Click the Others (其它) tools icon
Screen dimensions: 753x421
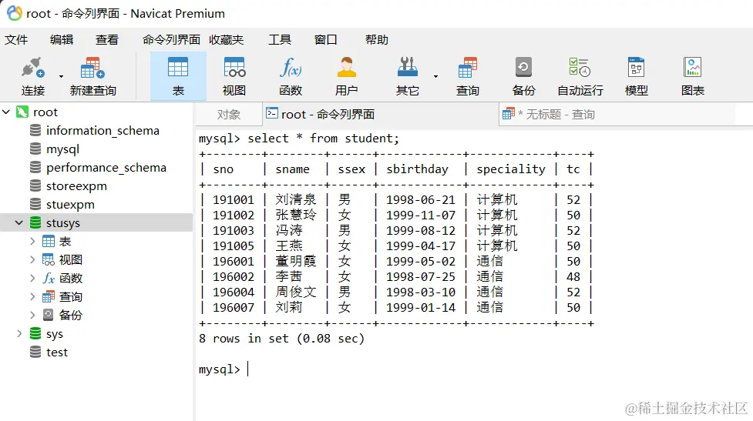407,68
